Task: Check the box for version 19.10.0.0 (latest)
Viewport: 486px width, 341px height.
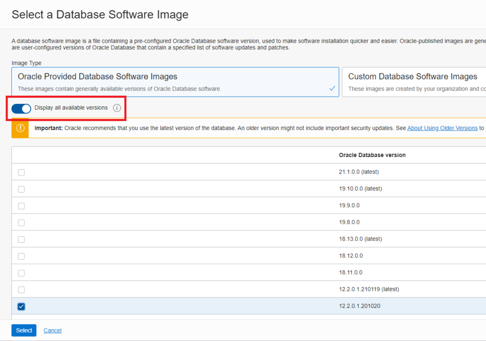Action: click(x=21, y=189)
